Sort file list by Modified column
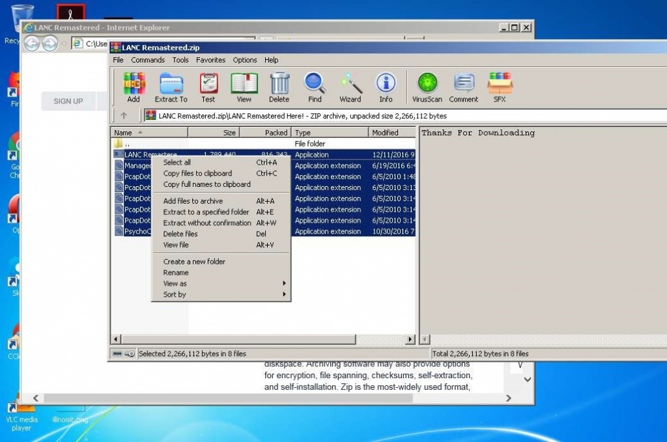The image size is (667, 442). (391, 133)
